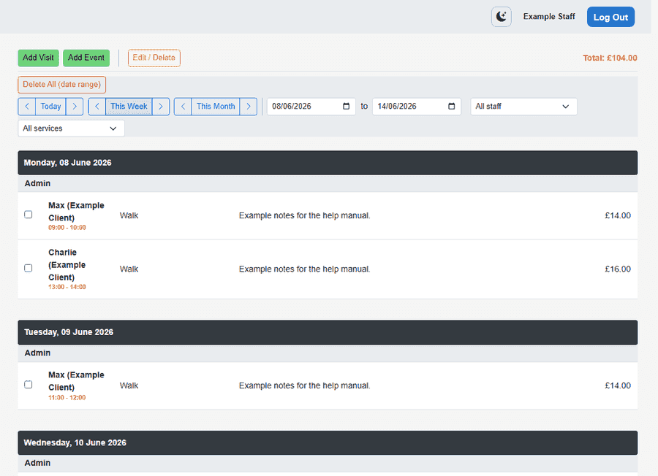
Task: Click Max (Example Client) on Tuesday
Action: (76, 381)
